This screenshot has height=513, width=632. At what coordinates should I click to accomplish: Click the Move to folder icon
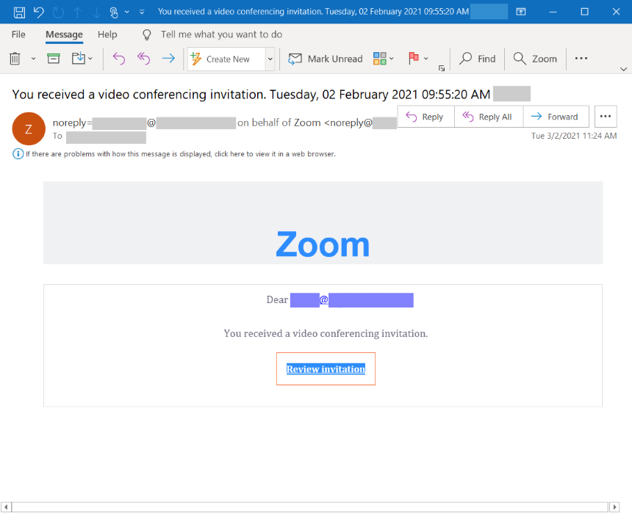(79, 59)
